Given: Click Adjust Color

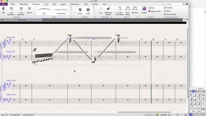Looking at the screenshot, I should point(154,11).
